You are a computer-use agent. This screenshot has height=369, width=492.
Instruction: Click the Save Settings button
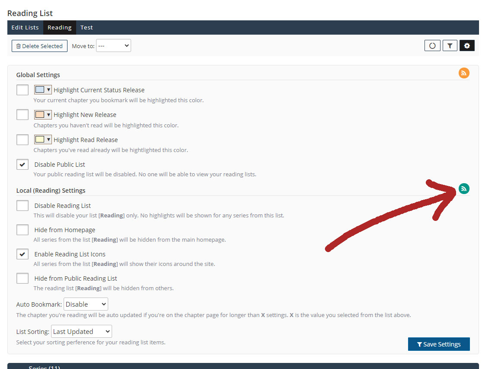[x=438, y=344]
